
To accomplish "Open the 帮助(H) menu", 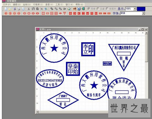I will tap(79, 4).
